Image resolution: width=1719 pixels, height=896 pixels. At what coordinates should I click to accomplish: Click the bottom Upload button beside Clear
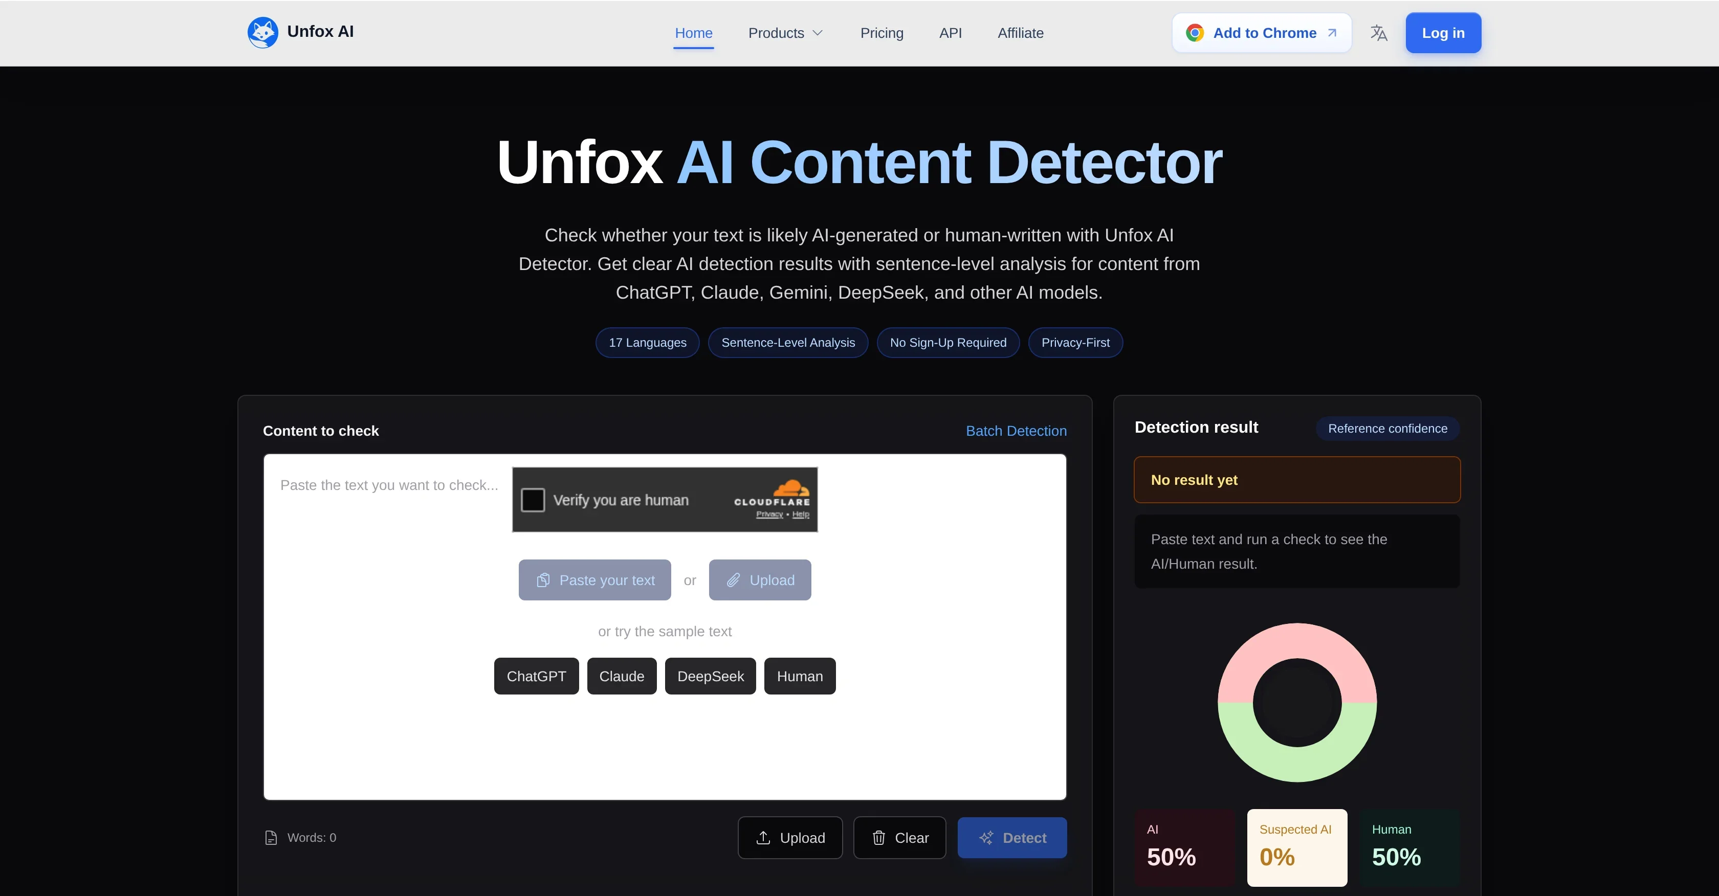[790, 837]
